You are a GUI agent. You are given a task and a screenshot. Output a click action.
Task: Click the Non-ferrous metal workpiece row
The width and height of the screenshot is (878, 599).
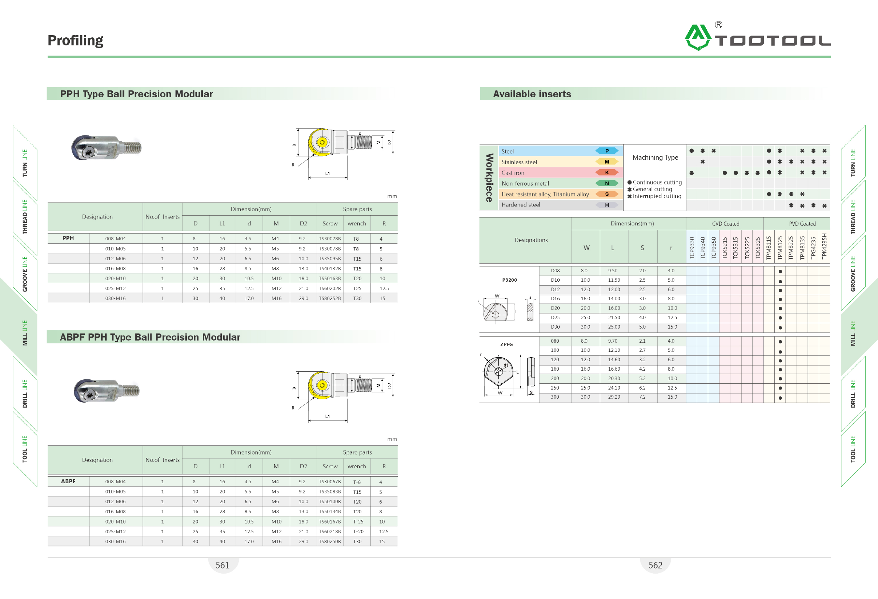[x=561, y=183]
